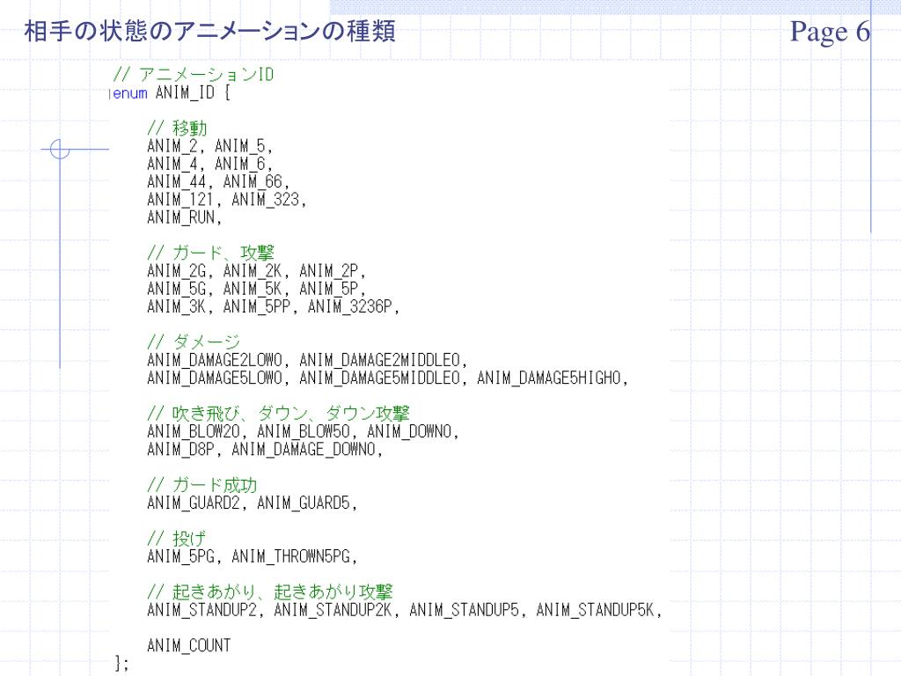Select 'ANIM_GUARD2' identifier

click(x=194, y=503)
